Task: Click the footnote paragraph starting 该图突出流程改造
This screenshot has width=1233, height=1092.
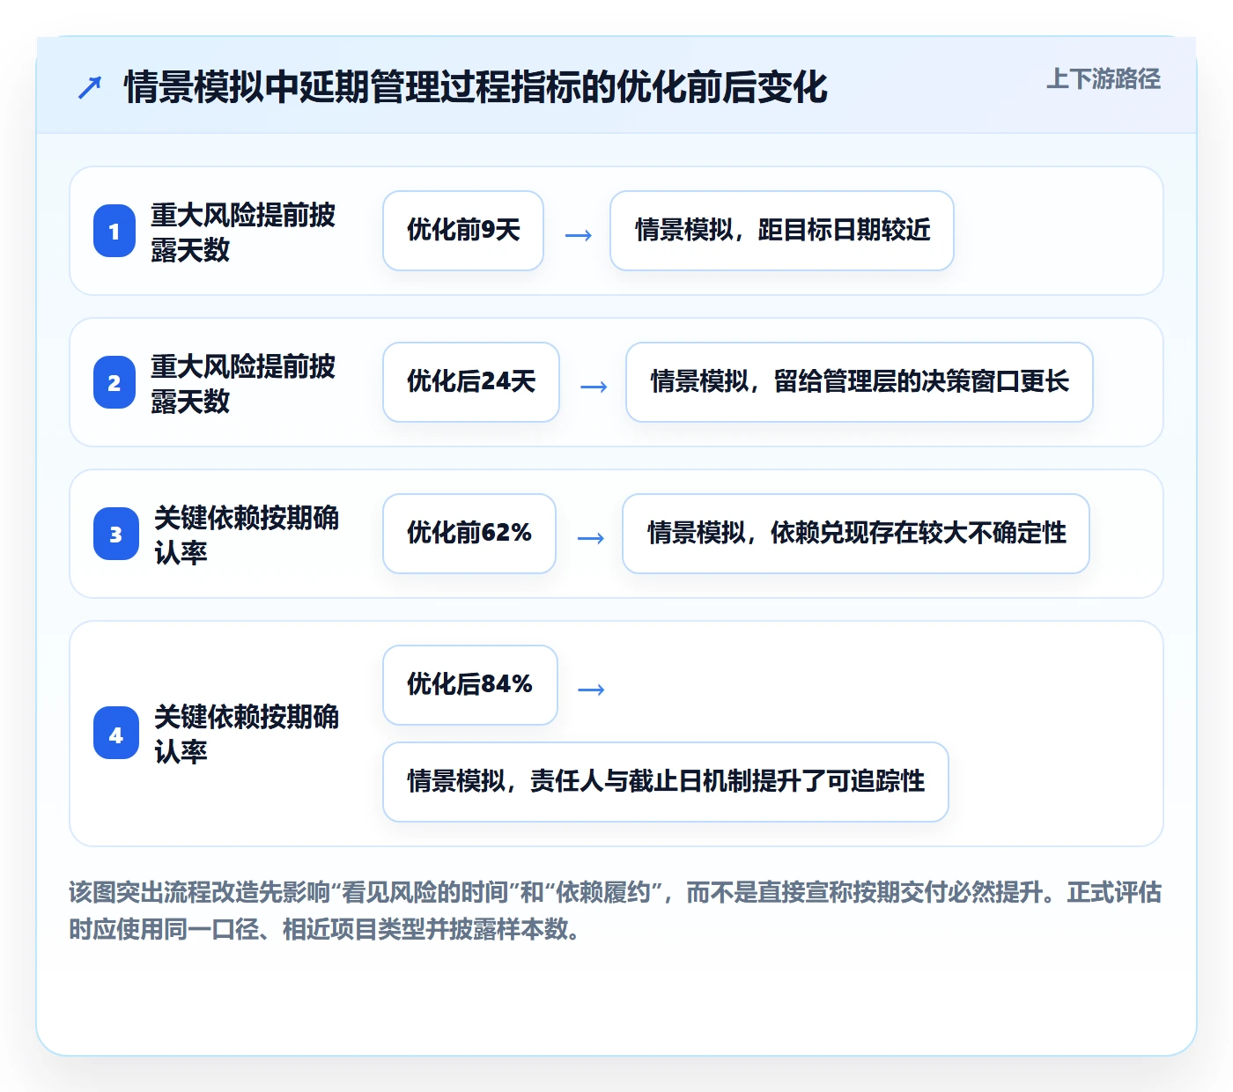Action: coord(616,911)
